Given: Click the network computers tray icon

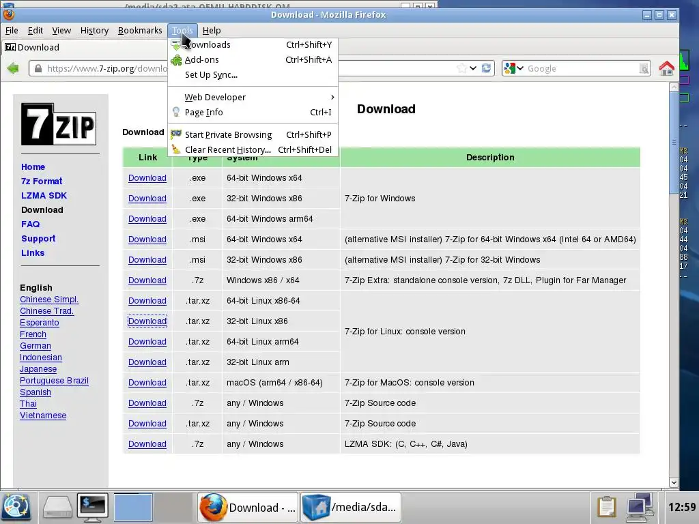Looking at the screenshot, I should pos(640,507).
